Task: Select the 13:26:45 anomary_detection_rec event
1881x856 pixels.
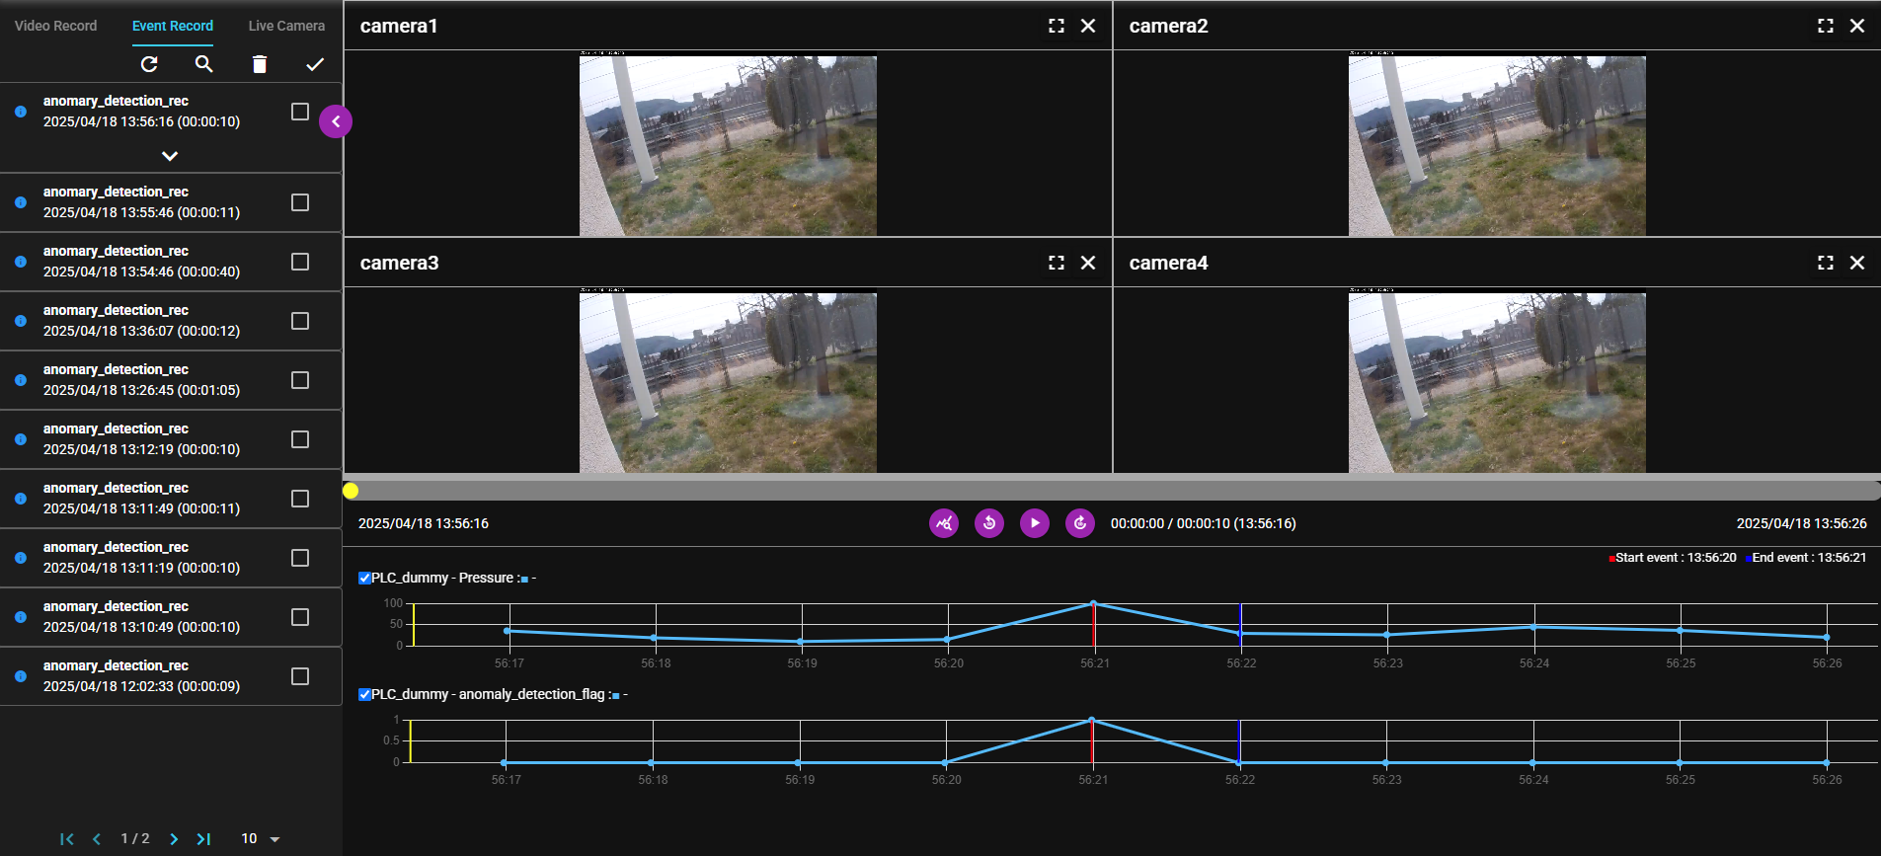Action: (141, 380)
